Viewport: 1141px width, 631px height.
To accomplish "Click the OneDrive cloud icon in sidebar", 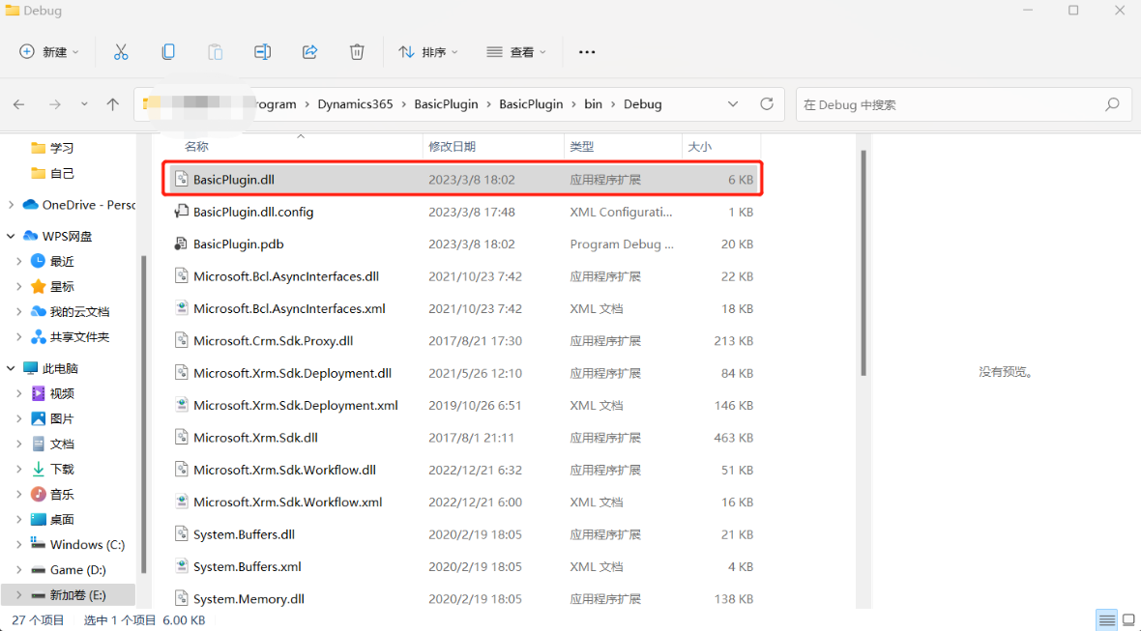I will [x=31, y=205].
